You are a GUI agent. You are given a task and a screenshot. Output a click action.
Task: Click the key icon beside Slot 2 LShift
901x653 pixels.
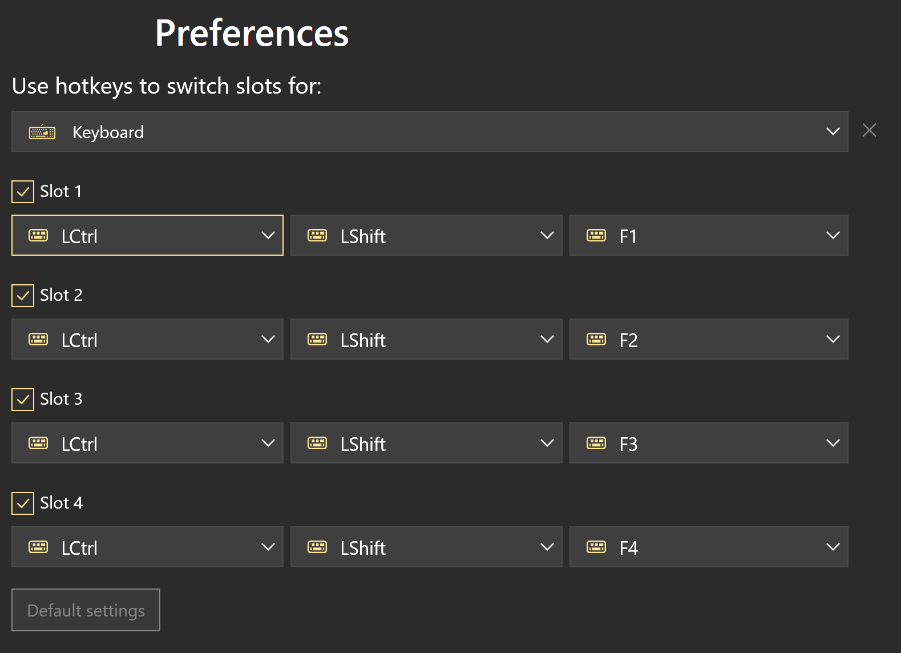(x=317, y=339)
